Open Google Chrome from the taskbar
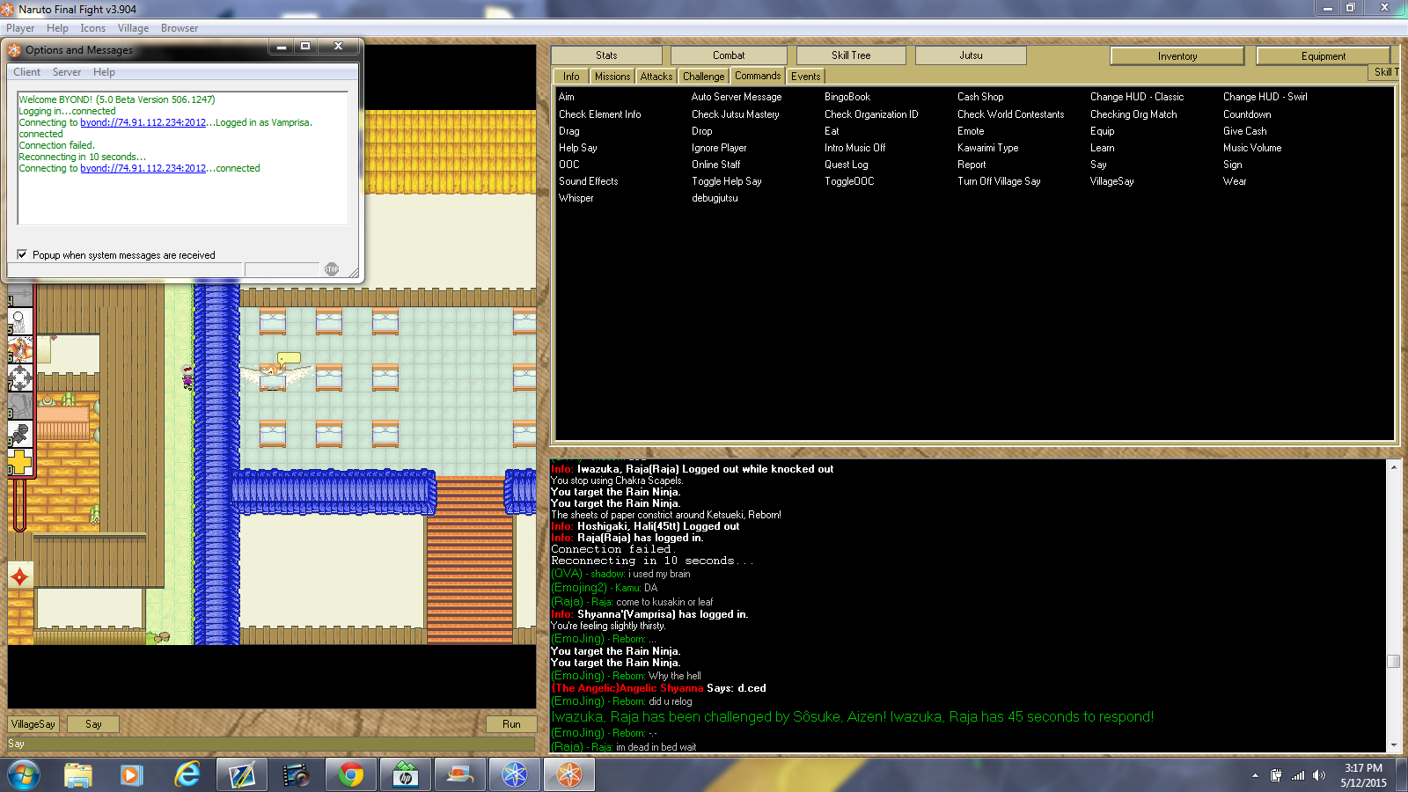The height and width of the screenshot is (792, 1408). click(351, 775)
